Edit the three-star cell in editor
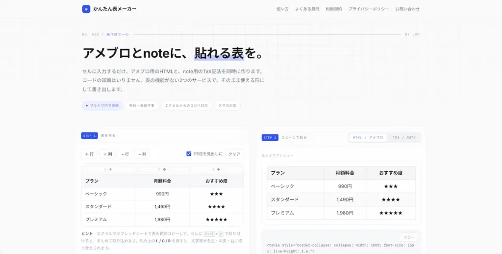 [x=216, y=194]
